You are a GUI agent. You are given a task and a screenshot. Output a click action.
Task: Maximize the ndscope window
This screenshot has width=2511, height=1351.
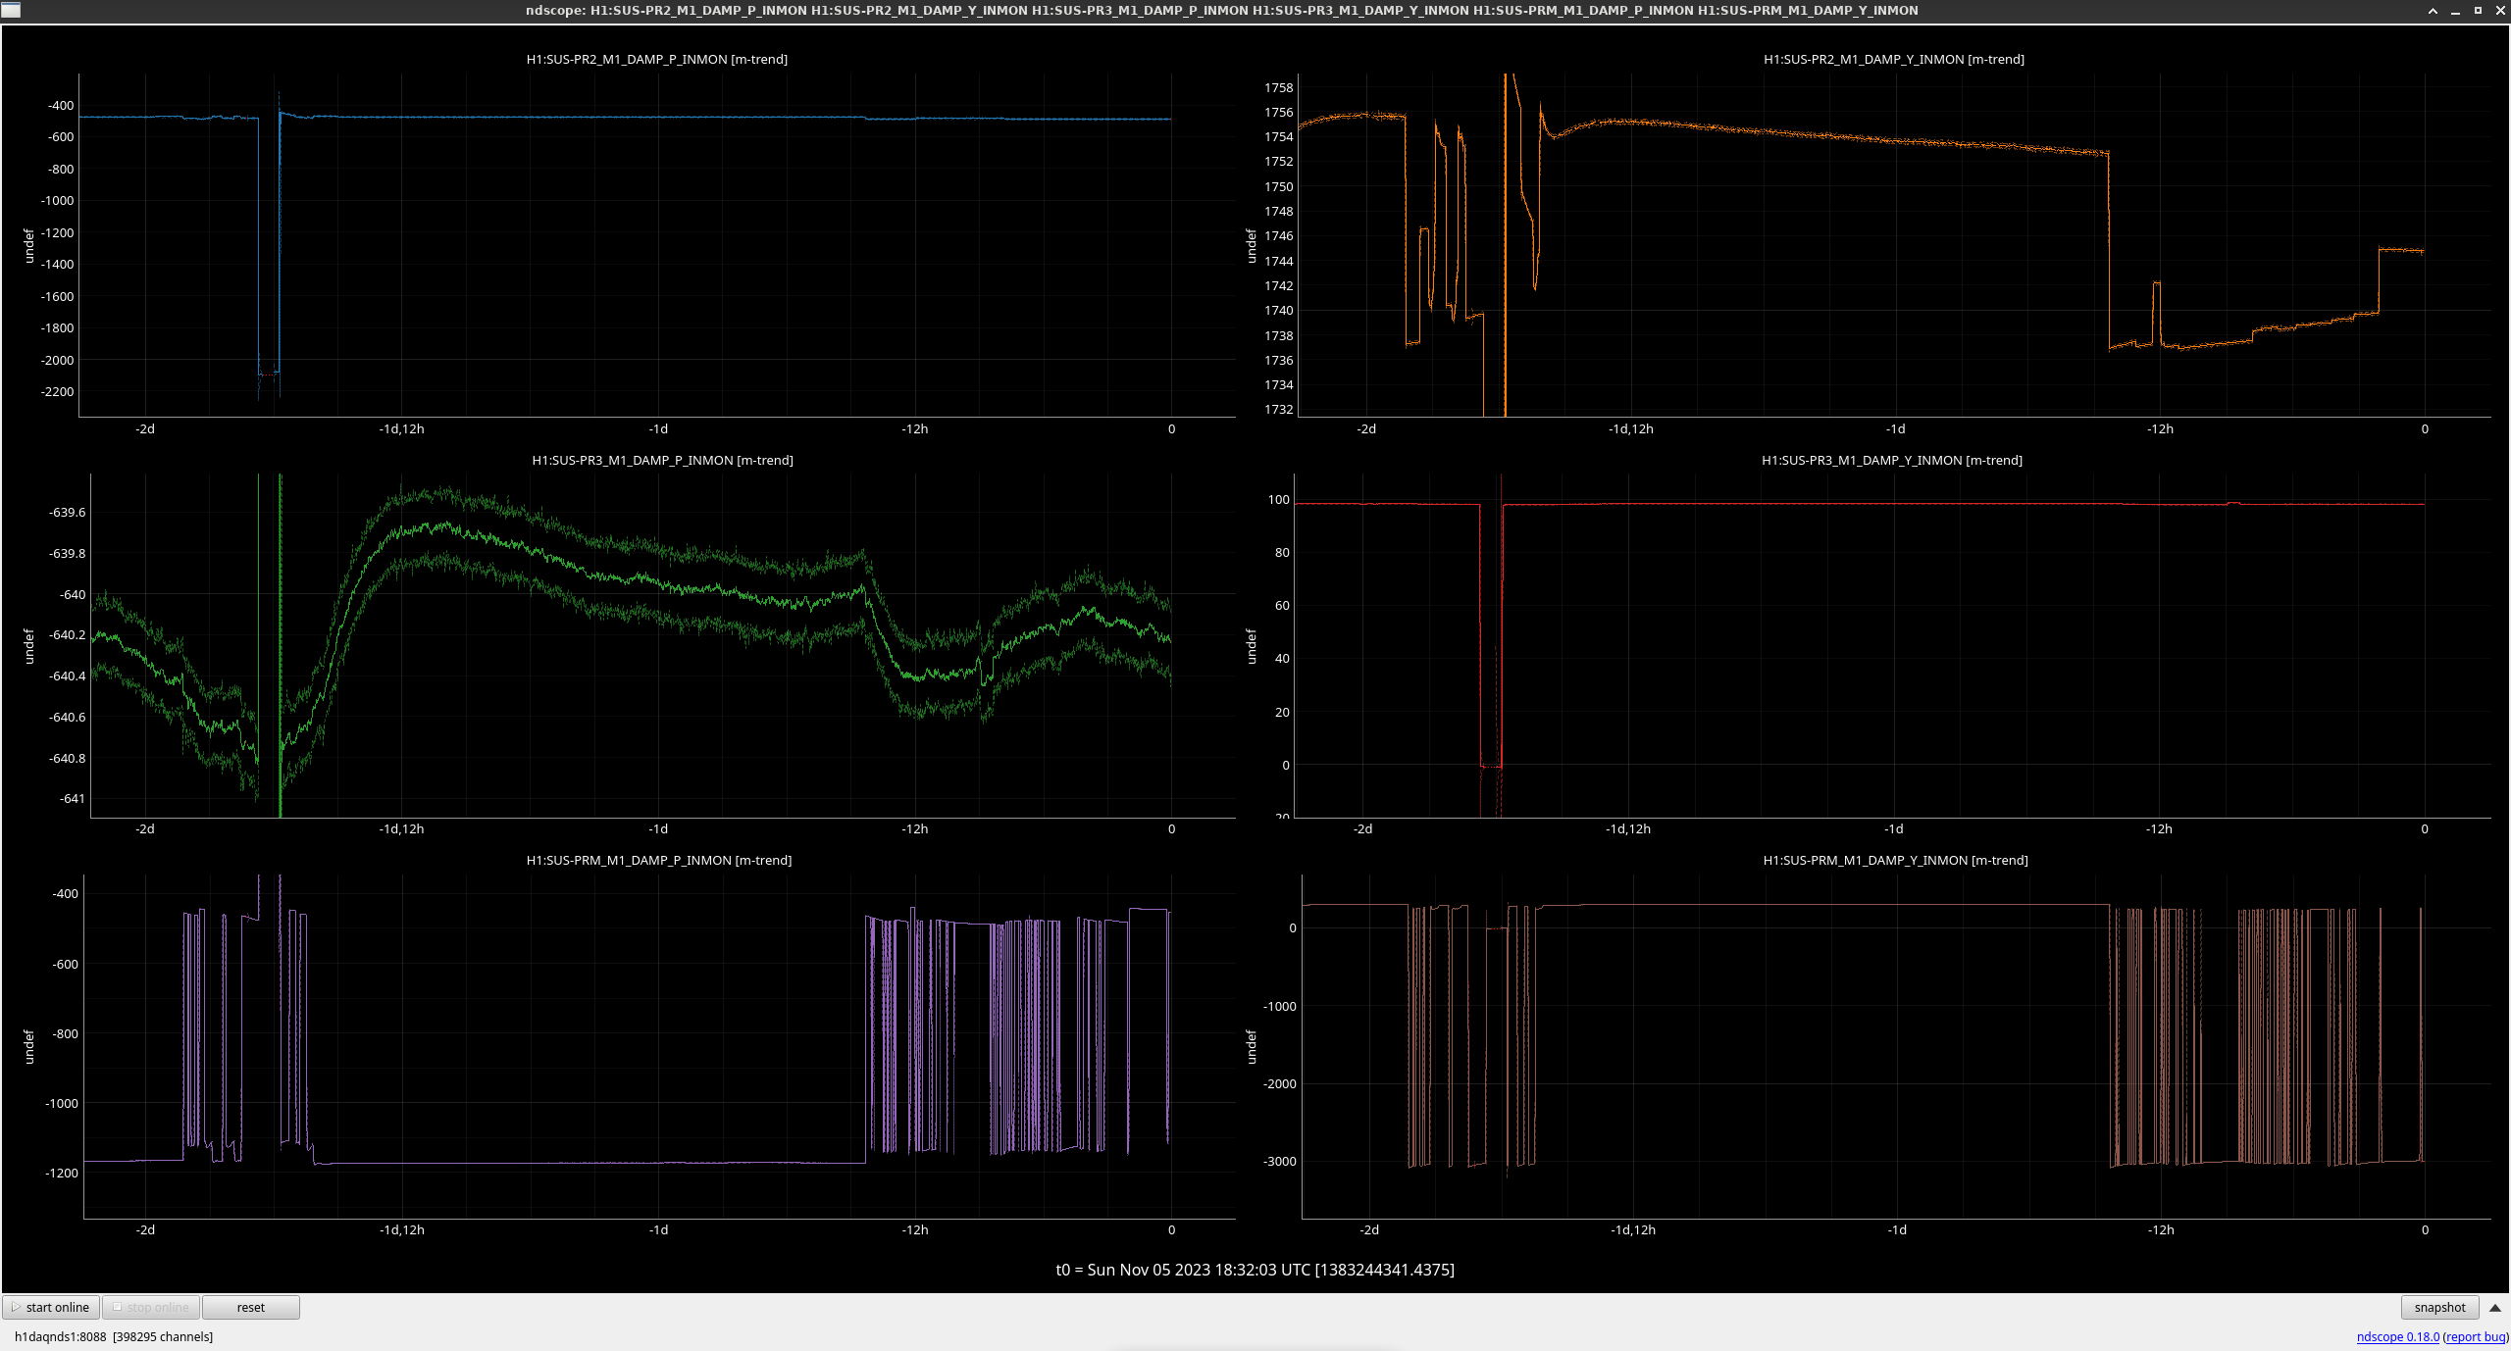2478,10
